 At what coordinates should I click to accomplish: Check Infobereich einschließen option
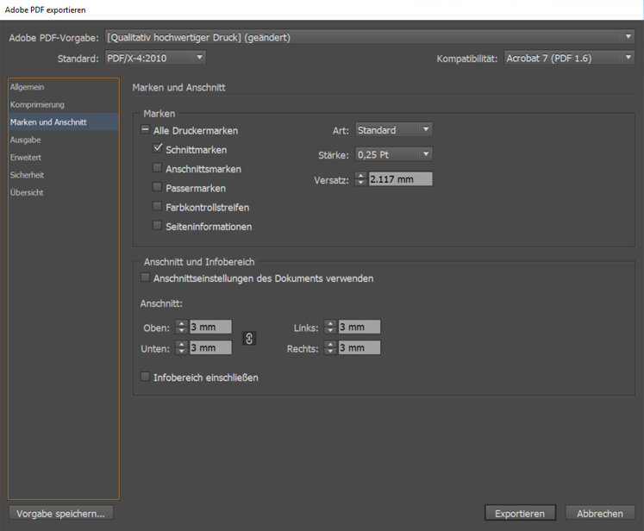(145, 377)
